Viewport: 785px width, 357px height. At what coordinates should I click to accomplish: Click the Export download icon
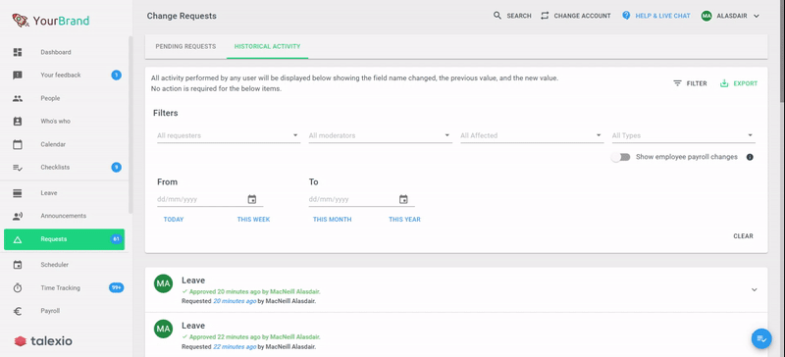coord(724,83)
